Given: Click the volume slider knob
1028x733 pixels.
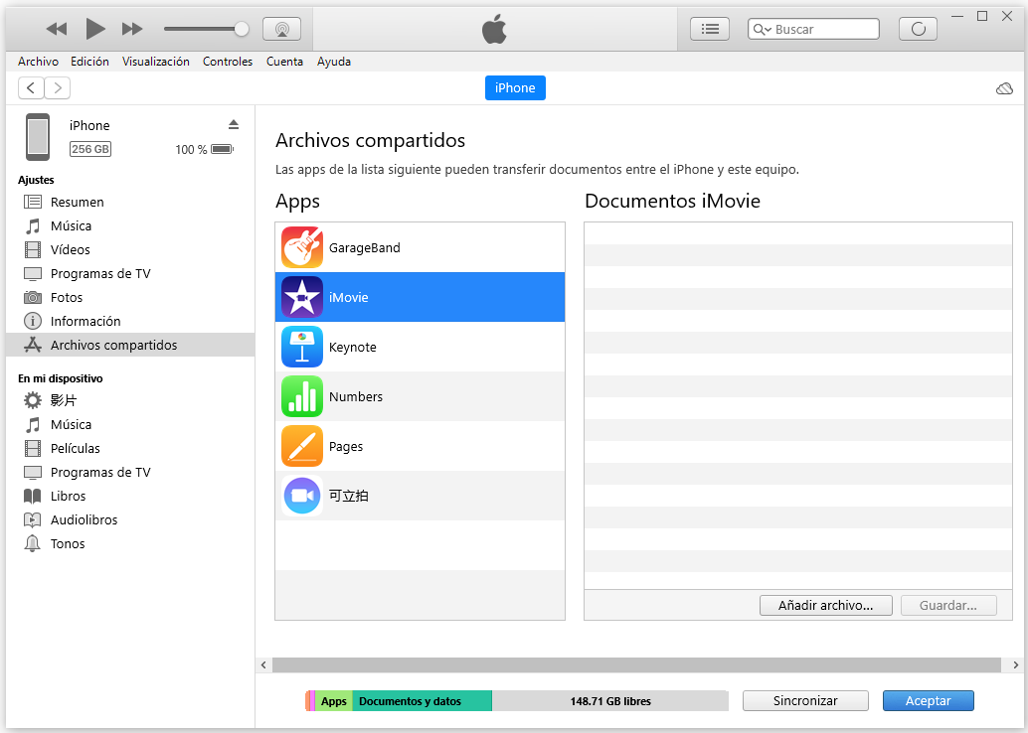Looking at the screenshot, I should [242, 29].
